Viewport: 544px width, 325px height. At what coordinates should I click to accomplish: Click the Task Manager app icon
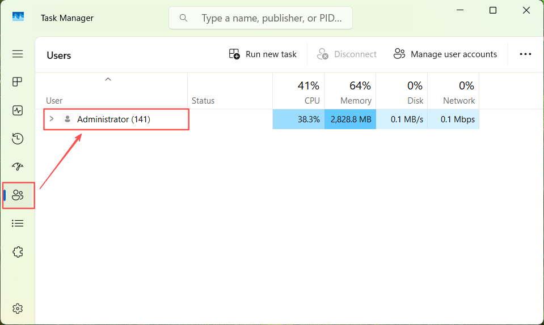coord(18,16)
